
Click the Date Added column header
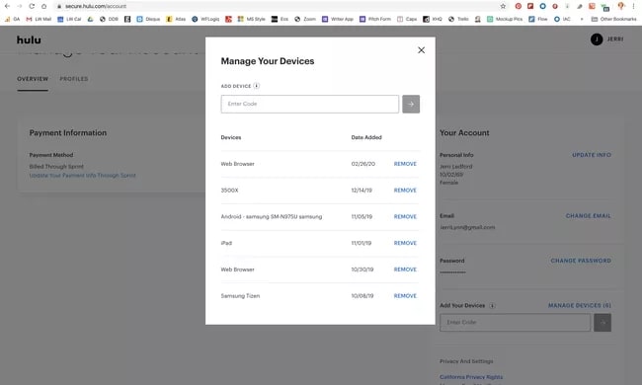[366, 137]
